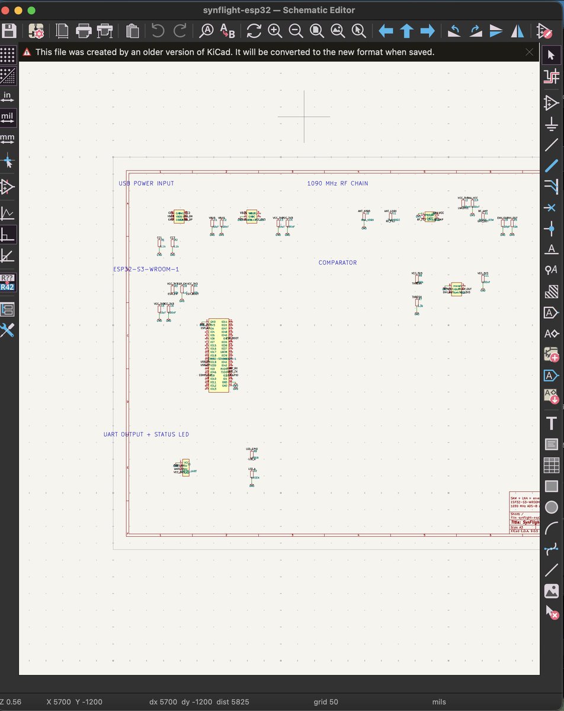Screen dimensions: 564x711
Task: Navigate forward in sheet history
Action: (427, 31)
